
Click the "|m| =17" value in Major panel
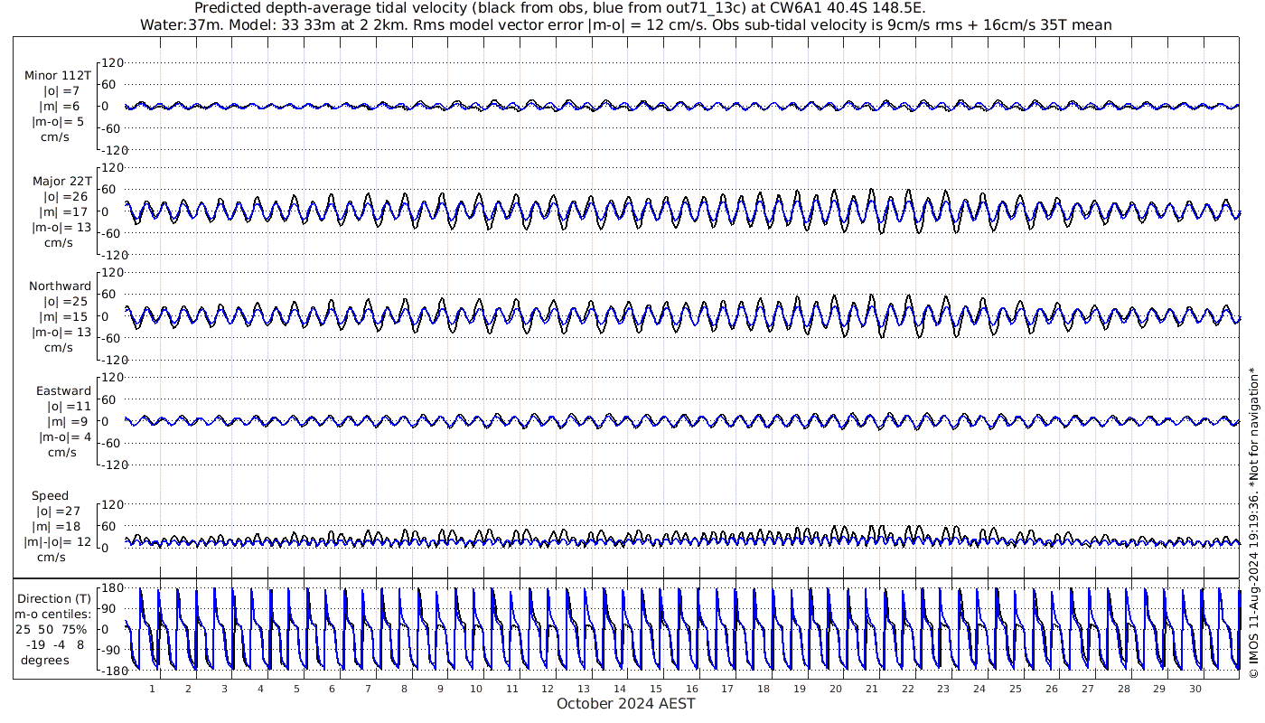click(66, 211)
